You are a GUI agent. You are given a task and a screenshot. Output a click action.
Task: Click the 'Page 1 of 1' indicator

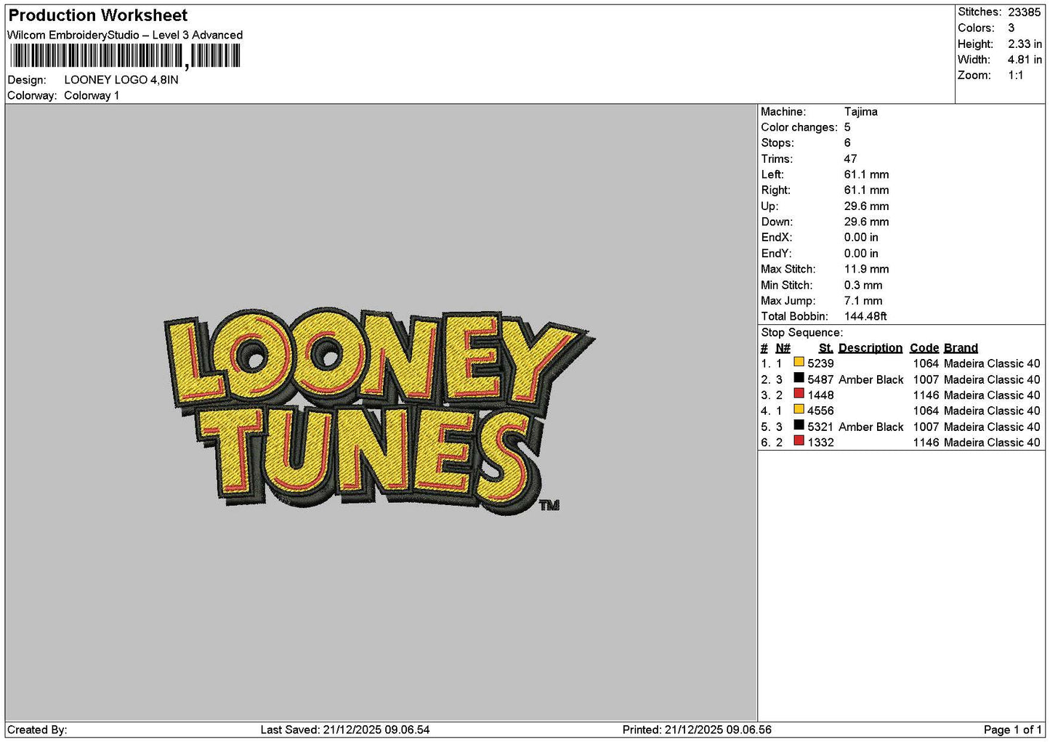[x=1012, y=730]
